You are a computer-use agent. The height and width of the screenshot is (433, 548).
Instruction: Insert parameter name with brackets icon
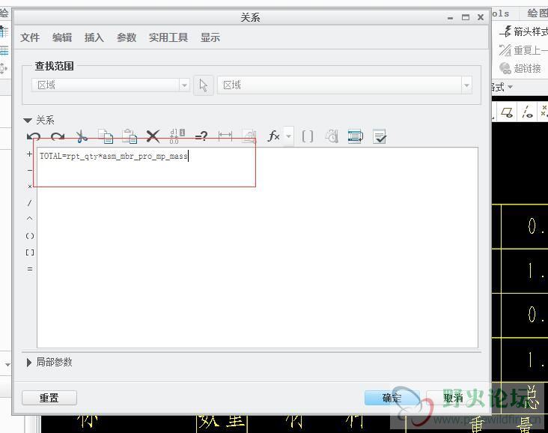308,136
